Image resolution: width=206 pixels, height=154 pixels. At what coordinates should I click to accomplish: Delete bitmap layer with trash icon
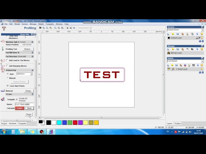tap(197, 49)
